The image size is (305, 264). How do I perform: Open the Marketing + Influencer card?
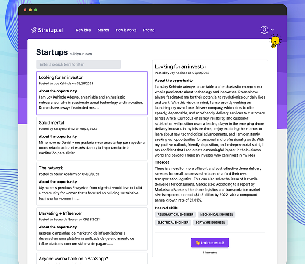click(92, 229)
